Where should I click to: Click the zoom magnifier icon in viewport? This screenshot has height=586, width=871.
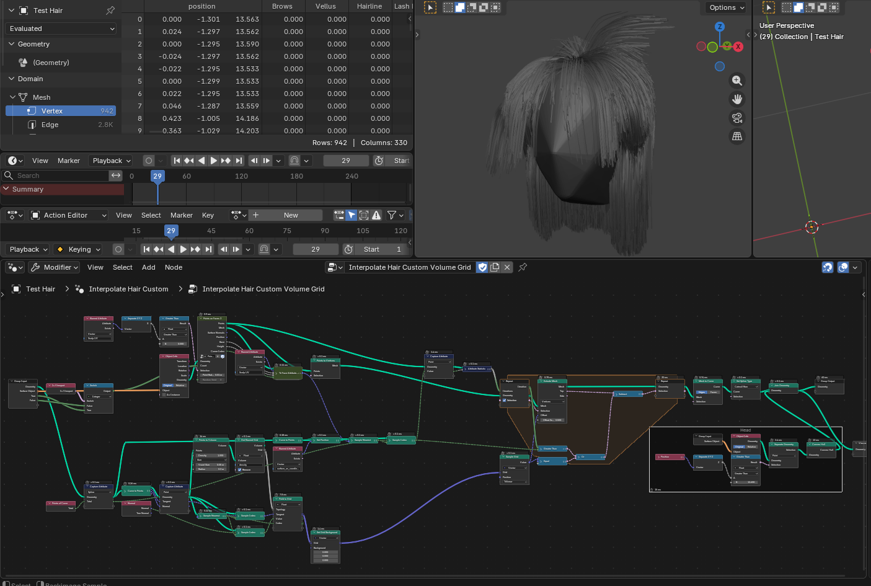737,81
